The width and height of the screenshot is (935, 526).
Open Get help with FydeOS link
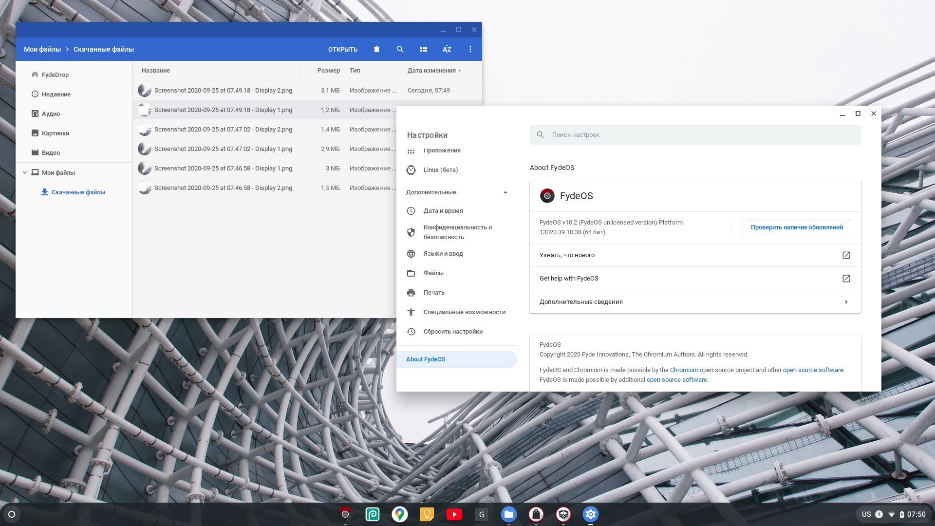[695, 279]
